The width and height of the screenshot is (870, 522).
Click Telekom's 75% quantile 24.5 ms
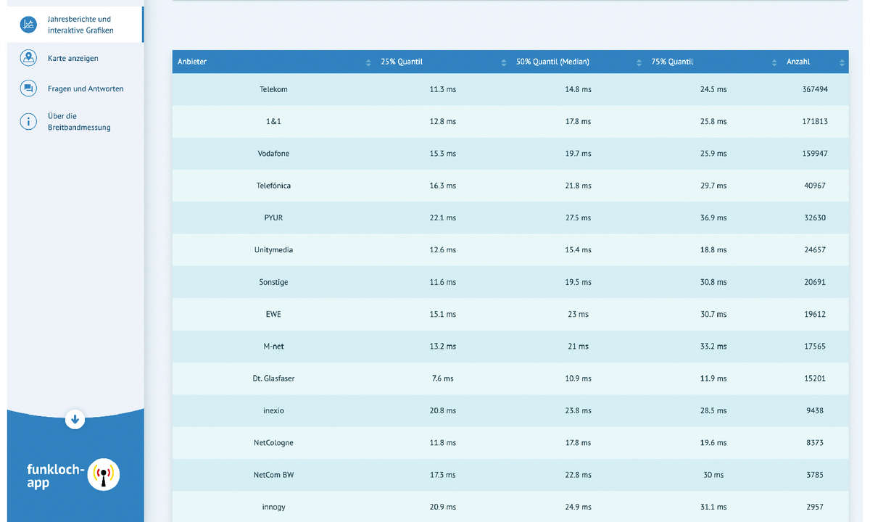point(713,89)
